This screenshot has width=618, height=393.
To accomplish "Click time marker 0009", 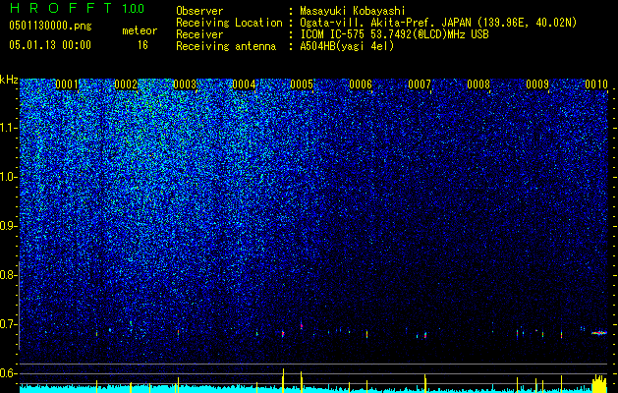I will pyautogui.click(x=537, y=84).
